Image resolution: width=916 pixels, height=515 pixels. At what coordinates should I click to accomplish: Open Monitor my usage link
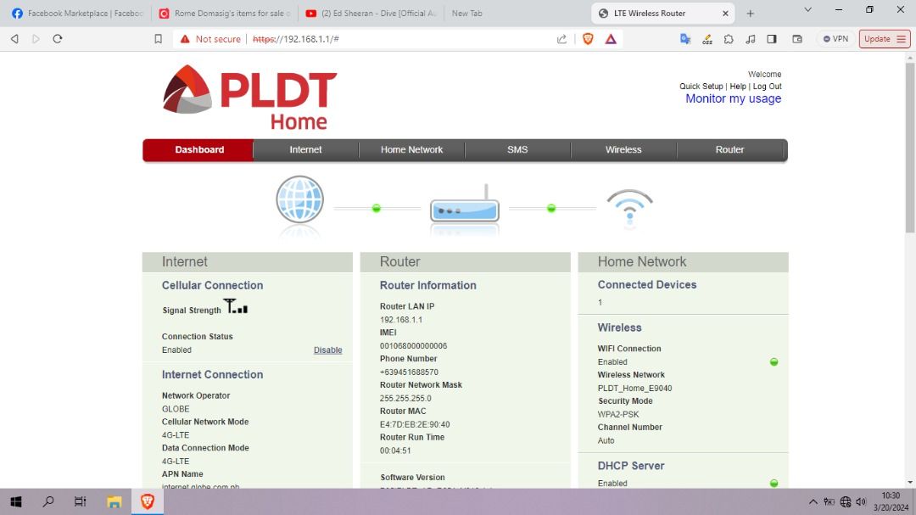click(733, 98)
